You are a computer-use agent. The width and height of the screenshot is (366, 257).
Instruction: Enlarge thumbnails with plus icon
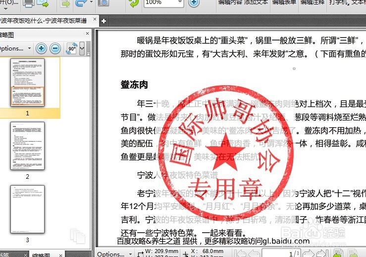click(41, 49)
